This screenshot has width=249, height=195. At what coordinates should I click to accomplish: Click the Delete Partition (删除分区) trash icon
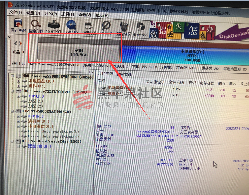click(124, 27)
